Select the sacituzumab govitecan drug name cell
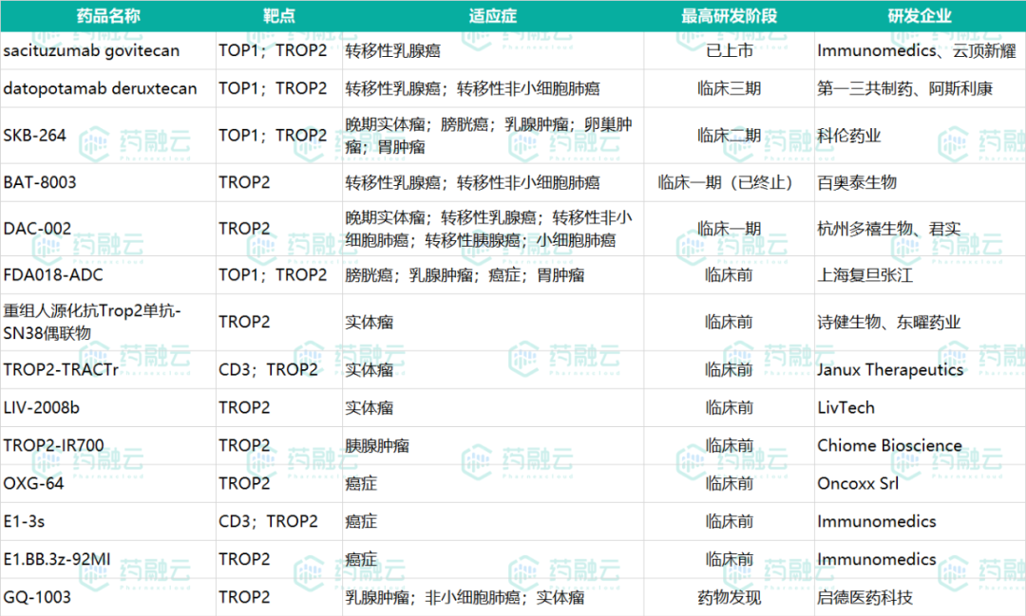Screen dimensions: 1026x616 point(108,51)
